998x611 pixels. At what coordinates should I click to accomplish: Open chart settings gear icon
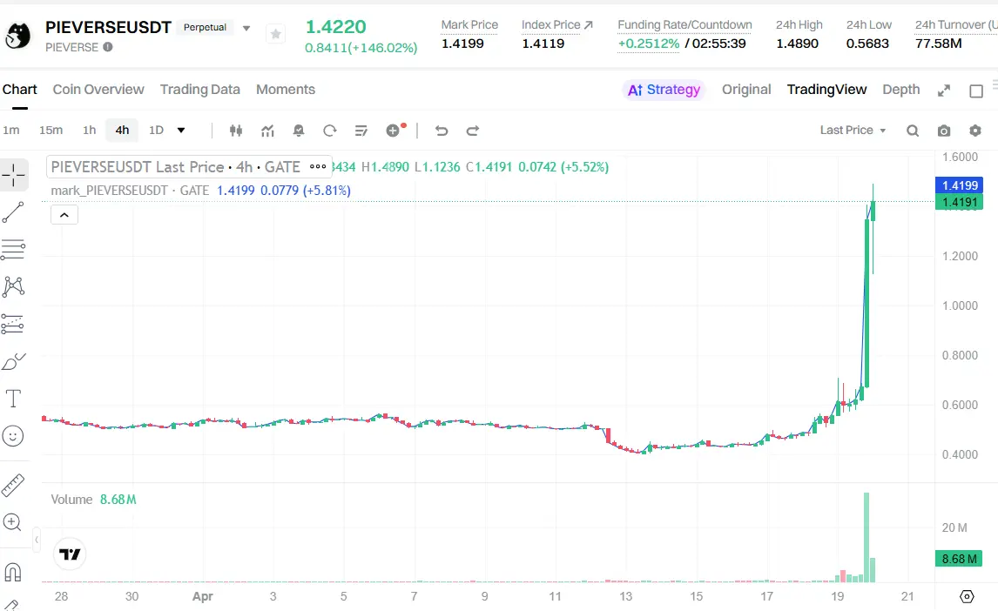975,131
